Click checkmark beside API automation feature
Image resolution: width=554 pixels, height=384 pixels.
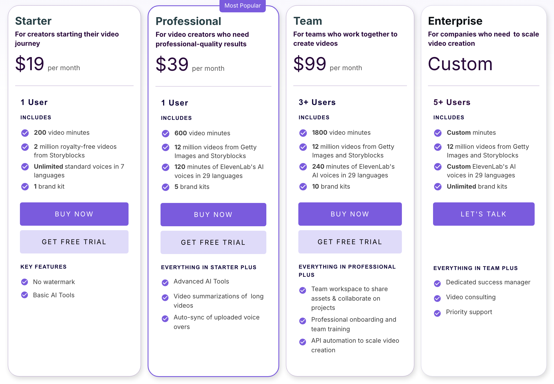tap(303, 342)
